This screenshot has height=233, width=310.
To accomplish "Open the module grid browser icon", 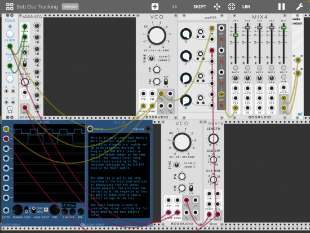I will pyautogui.click(x=10, y=7).
